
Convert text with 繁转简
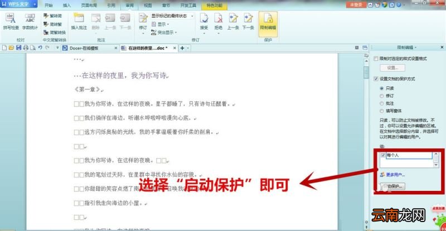[x=52, y=16]
